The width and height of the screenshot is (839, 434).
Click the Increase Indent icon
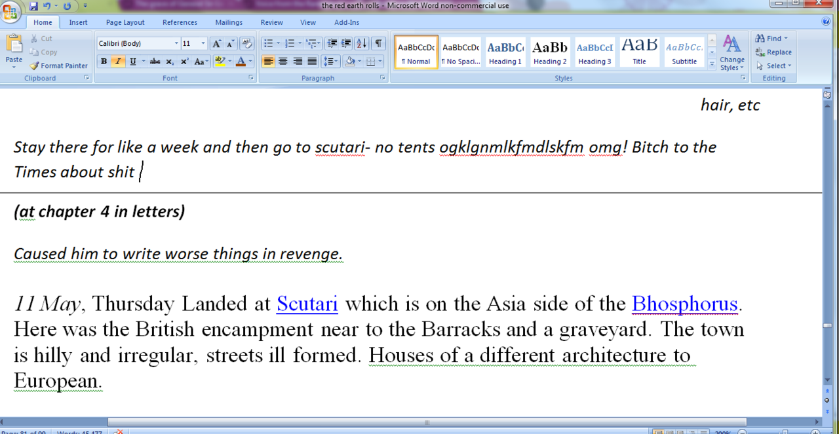pyautogui.click(x=346, y=44)
